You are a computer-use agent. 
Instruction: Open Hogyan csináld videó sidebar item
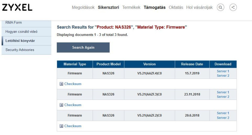[21, 32]
